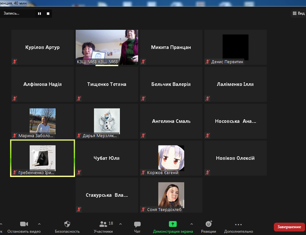Click Коржов Євгеній anime avatar

(171, 158)
